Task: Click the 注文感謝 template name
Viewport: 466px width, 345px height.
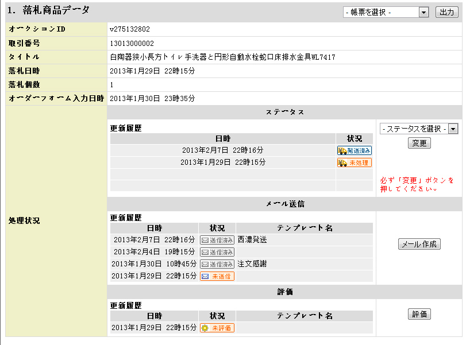Action: point(252,264)
